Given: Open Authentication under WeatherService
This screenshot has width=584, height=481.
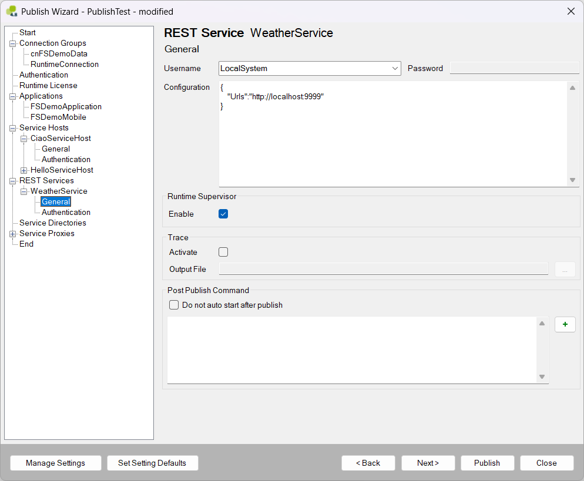Looking at the screenshot, I should click(x=66, y=212).
